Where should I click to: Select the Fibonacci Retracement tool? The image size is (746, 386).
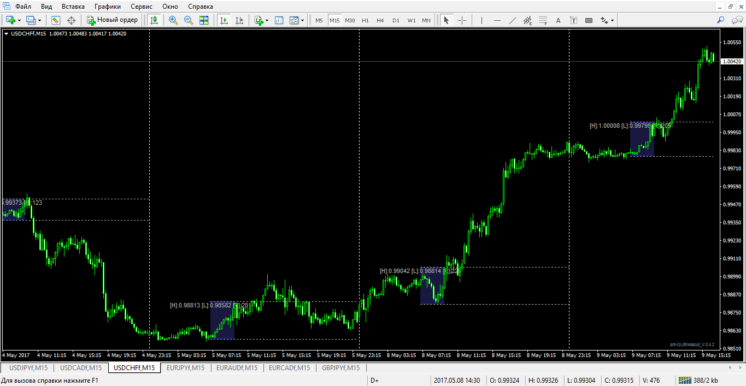(x=543, y=20)
